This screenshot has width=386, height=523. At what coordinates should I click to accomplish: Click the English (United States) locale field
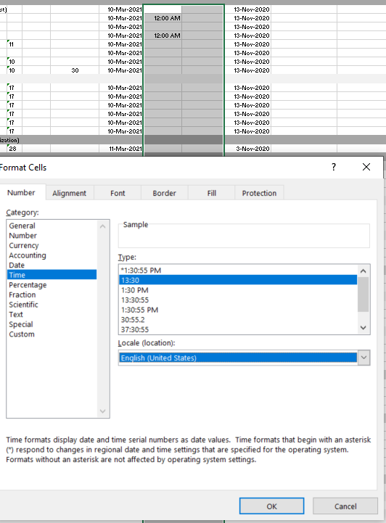[238, 358]
